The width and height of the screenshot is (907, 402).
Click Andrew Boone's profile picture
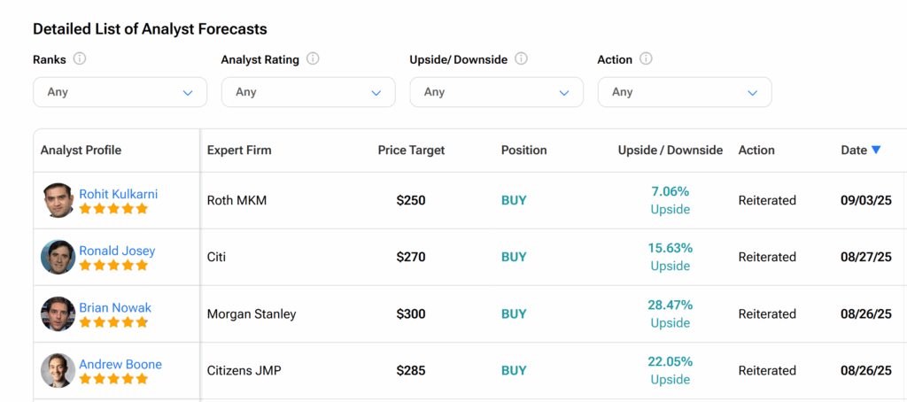coord(58,371)
